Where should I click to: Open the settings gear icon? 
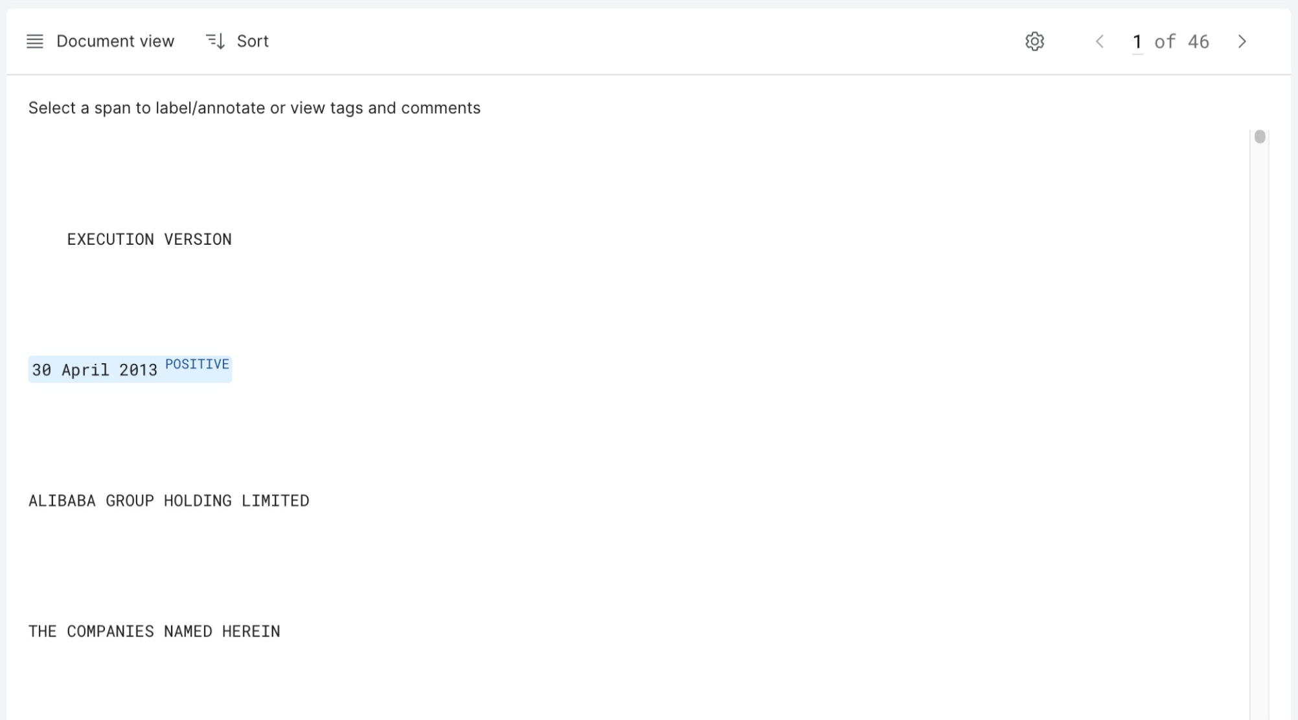pos(1034,41)
